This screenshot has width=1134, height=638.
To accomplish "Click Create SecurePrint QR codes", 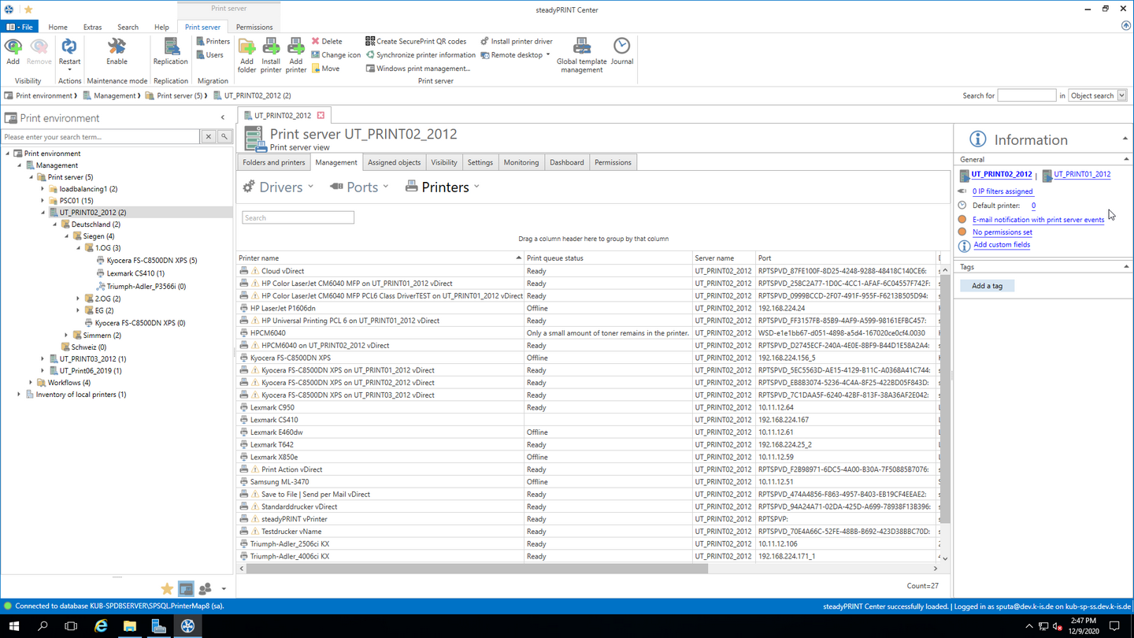I will pyautogui.click(x=416, y=41).
